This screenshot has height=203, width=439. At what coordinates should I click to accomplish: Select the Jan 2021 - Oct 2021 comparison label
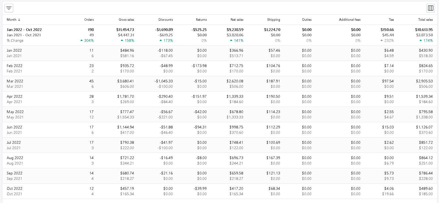tap(24, 35)
